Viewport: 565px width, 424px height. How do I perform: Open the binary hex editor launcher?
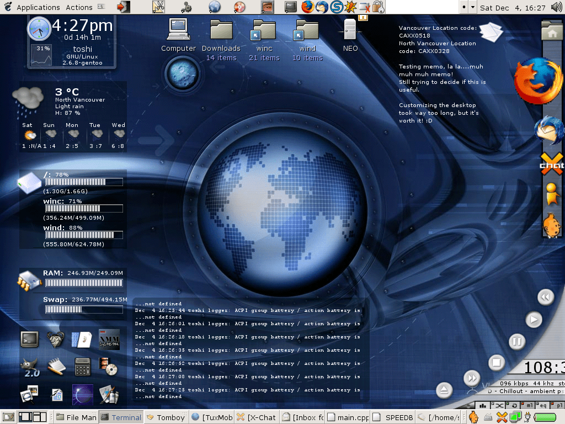click(x=82, y=340)
